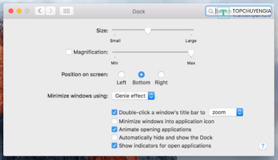Click the search magnifier icon
The width and height of the screenshot is (278, 160).
tap(211, 11)
